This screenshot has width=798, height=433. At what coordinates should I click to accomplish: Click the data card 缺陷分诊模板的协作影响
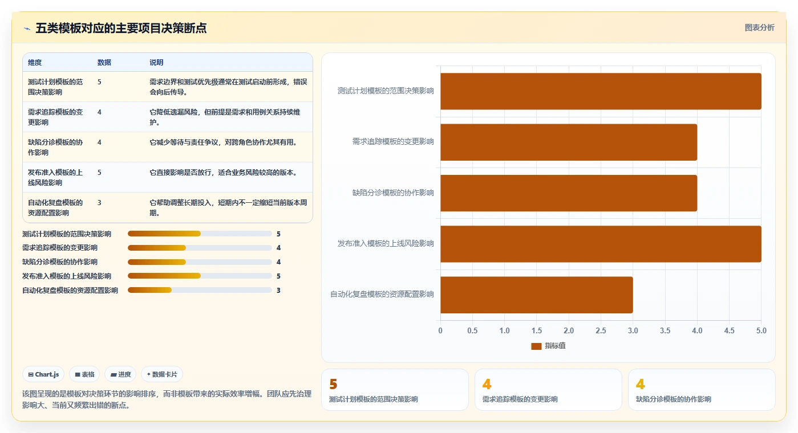[x=702, y=390]
